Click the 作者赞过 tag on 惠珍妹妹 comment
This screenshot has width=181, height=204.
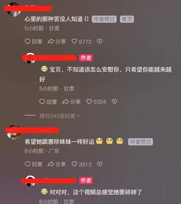(x=140, y=142)
